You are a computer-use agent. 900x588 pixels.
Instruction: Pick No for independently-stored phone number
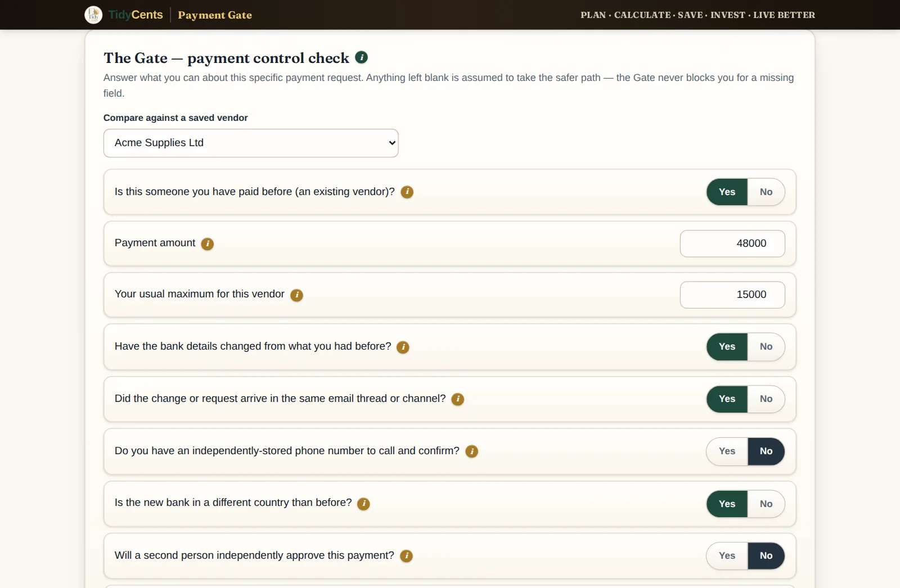pyautogui.click(x=766, y=451)
